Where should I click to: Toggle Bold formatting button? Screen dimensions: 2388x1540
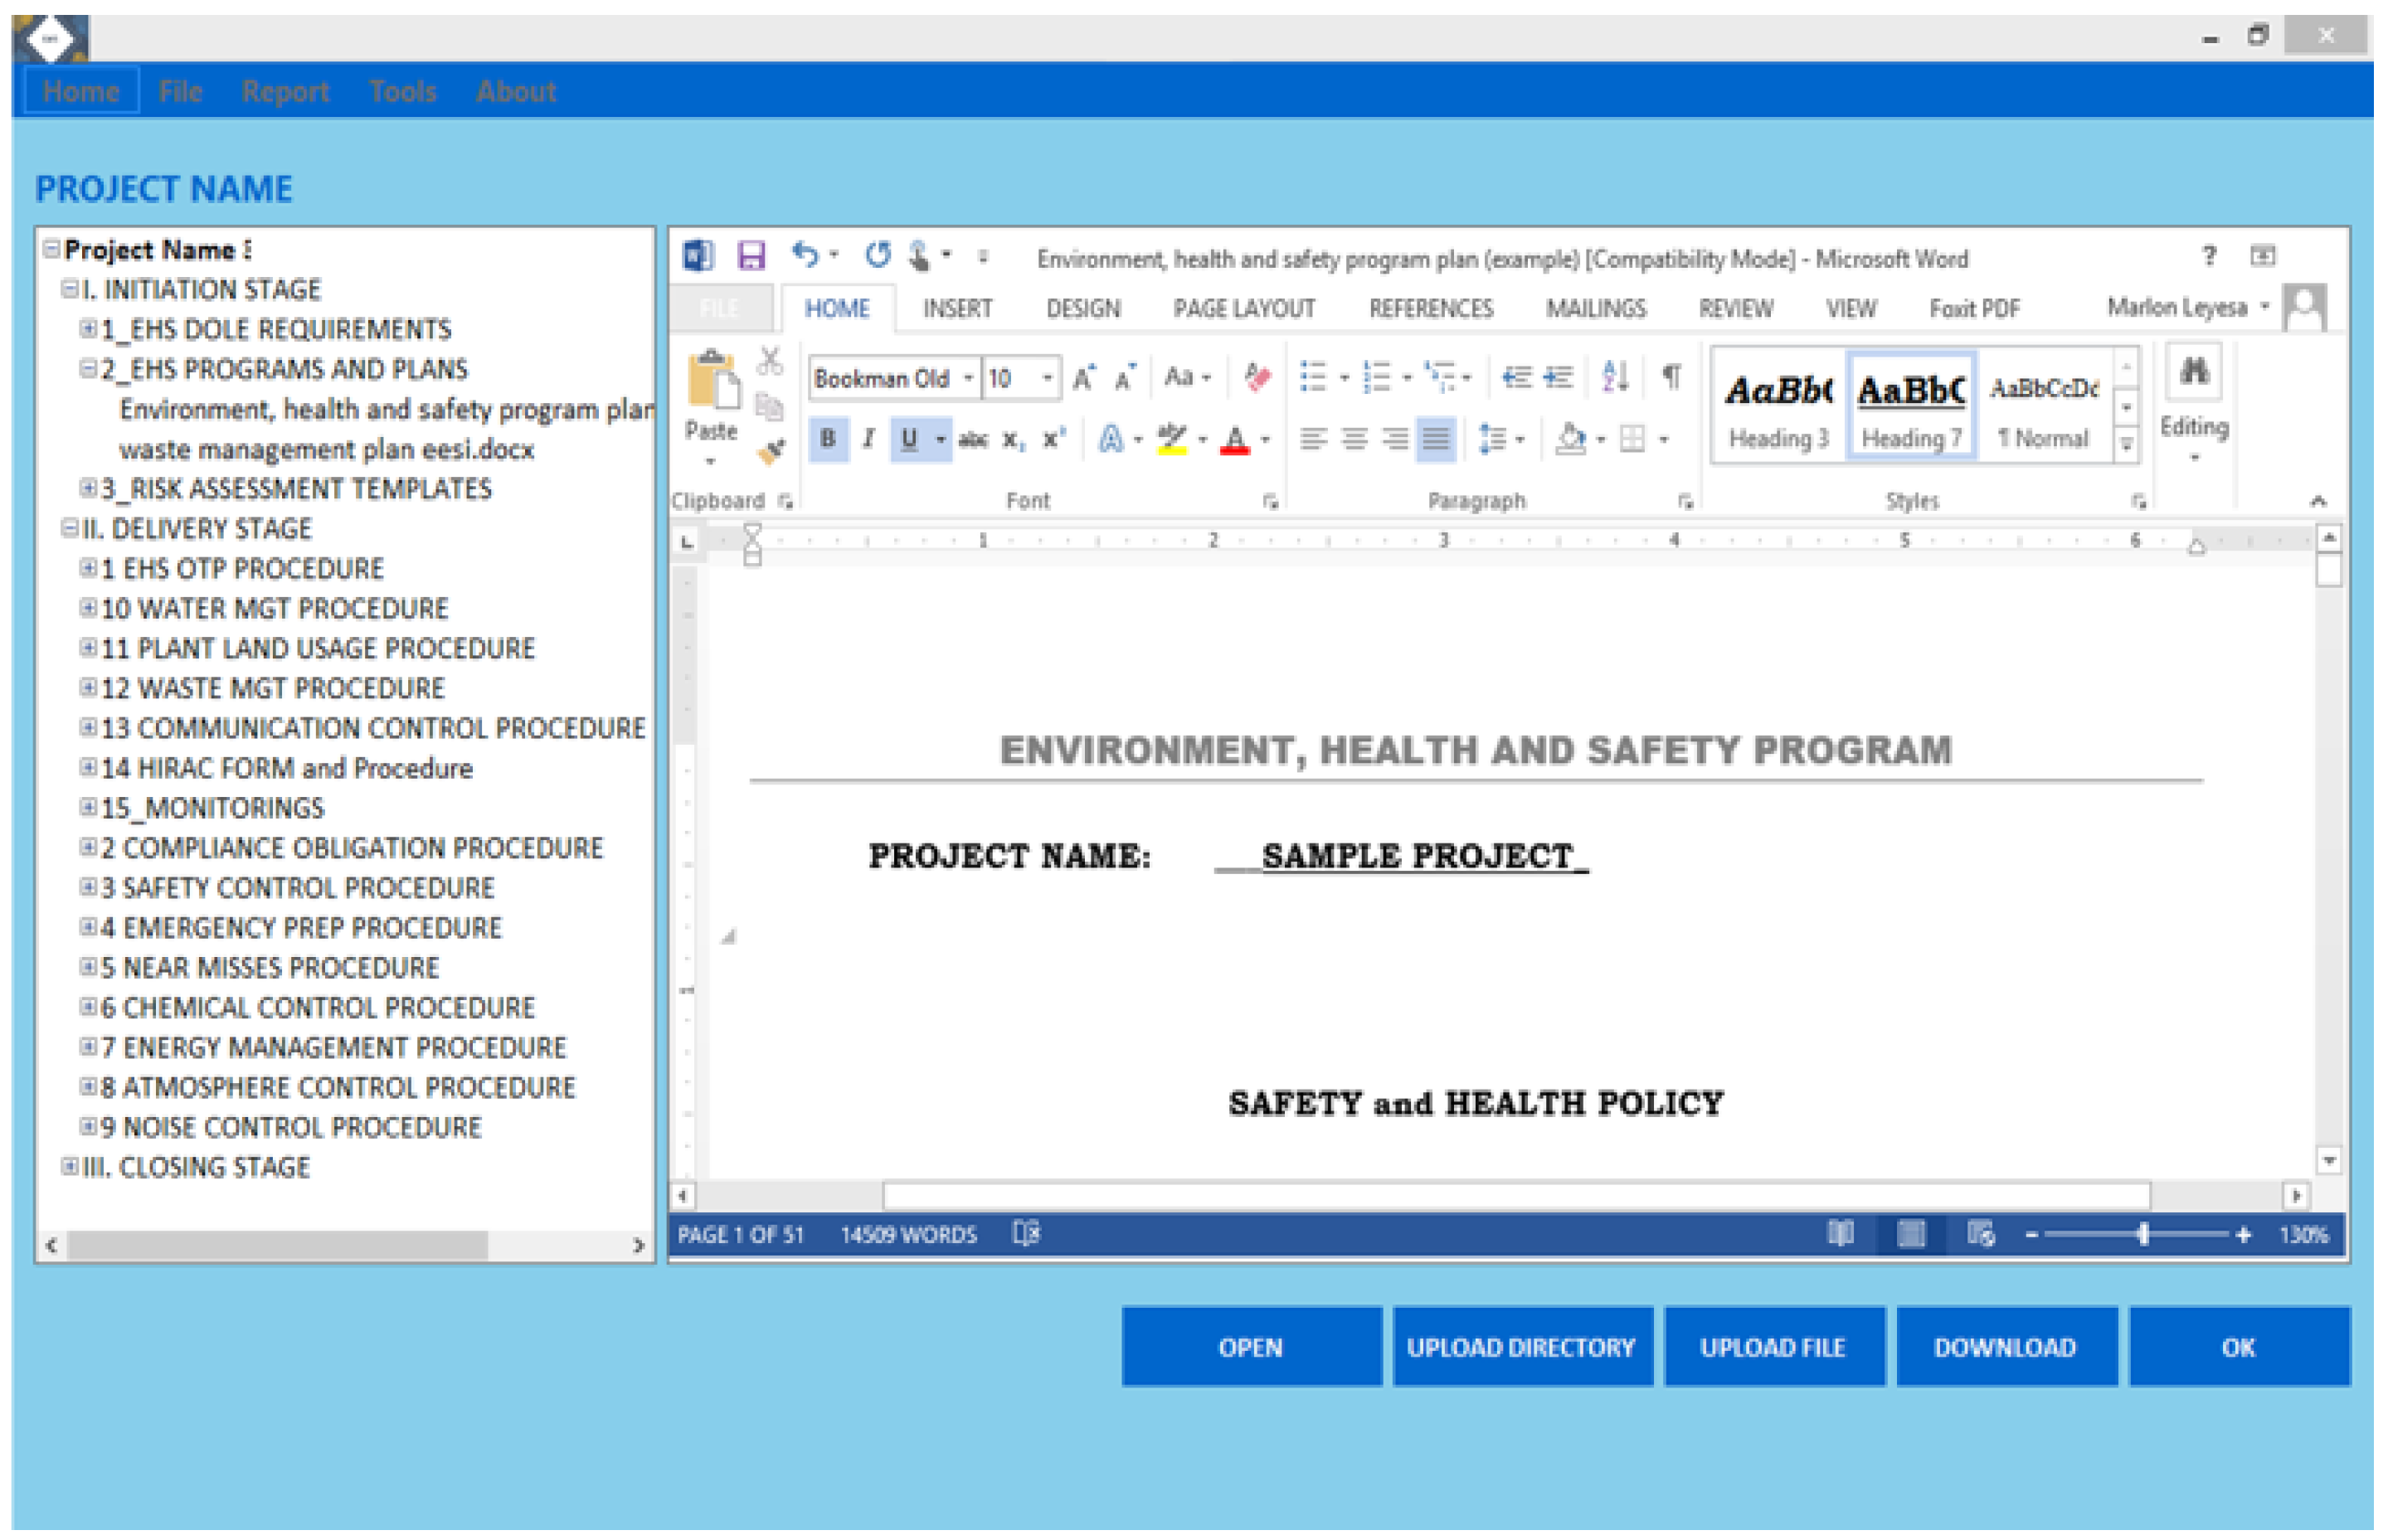tap(828, 439)
